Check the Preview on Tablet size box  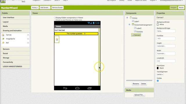tap(55, 20)
